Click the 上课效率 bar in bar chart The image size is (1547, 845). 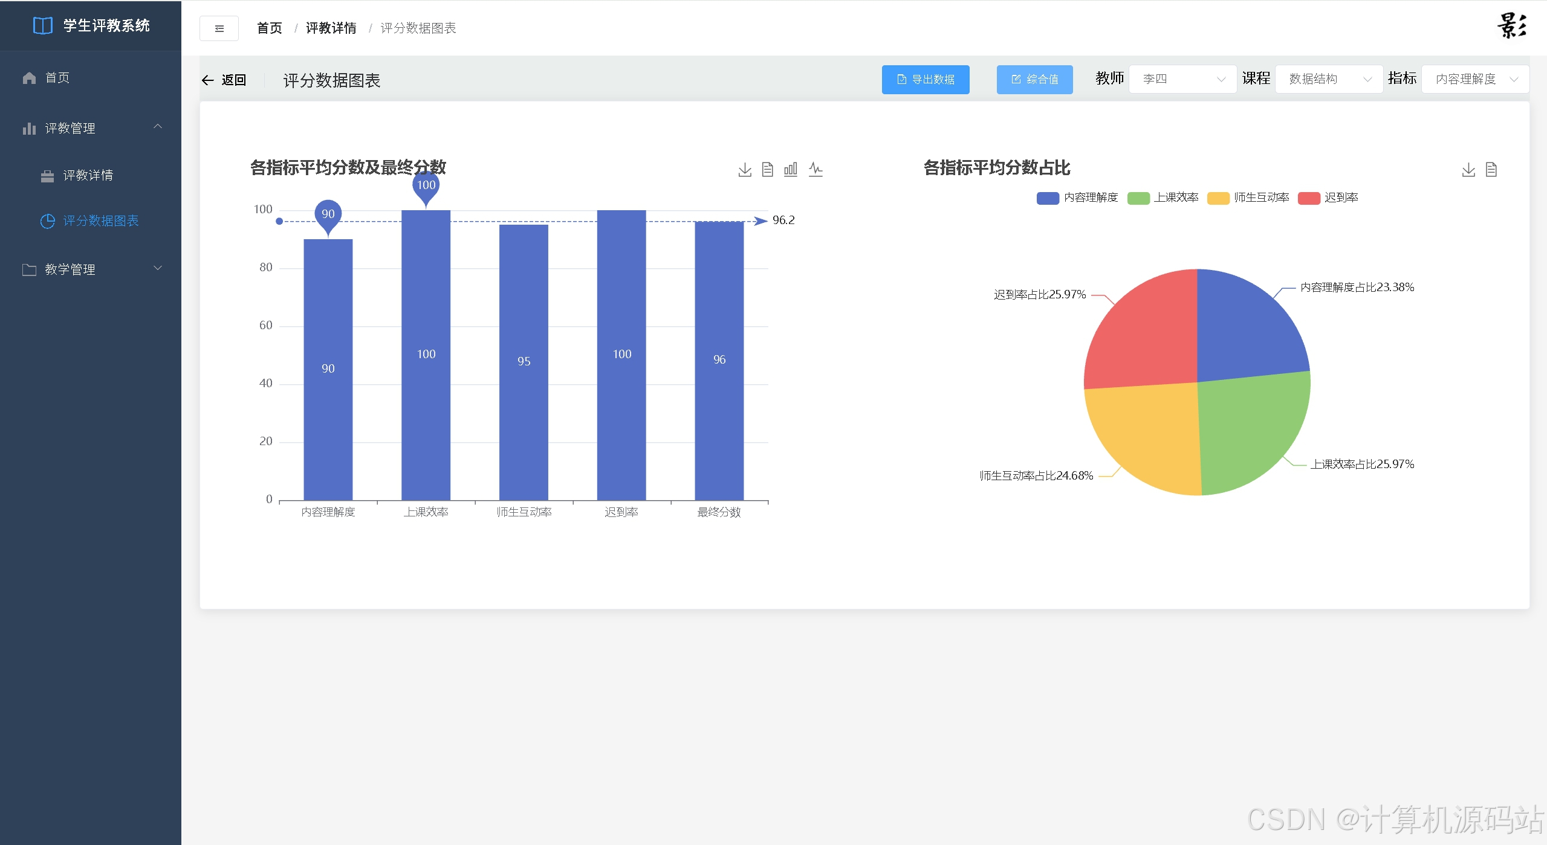coord(426,355)
